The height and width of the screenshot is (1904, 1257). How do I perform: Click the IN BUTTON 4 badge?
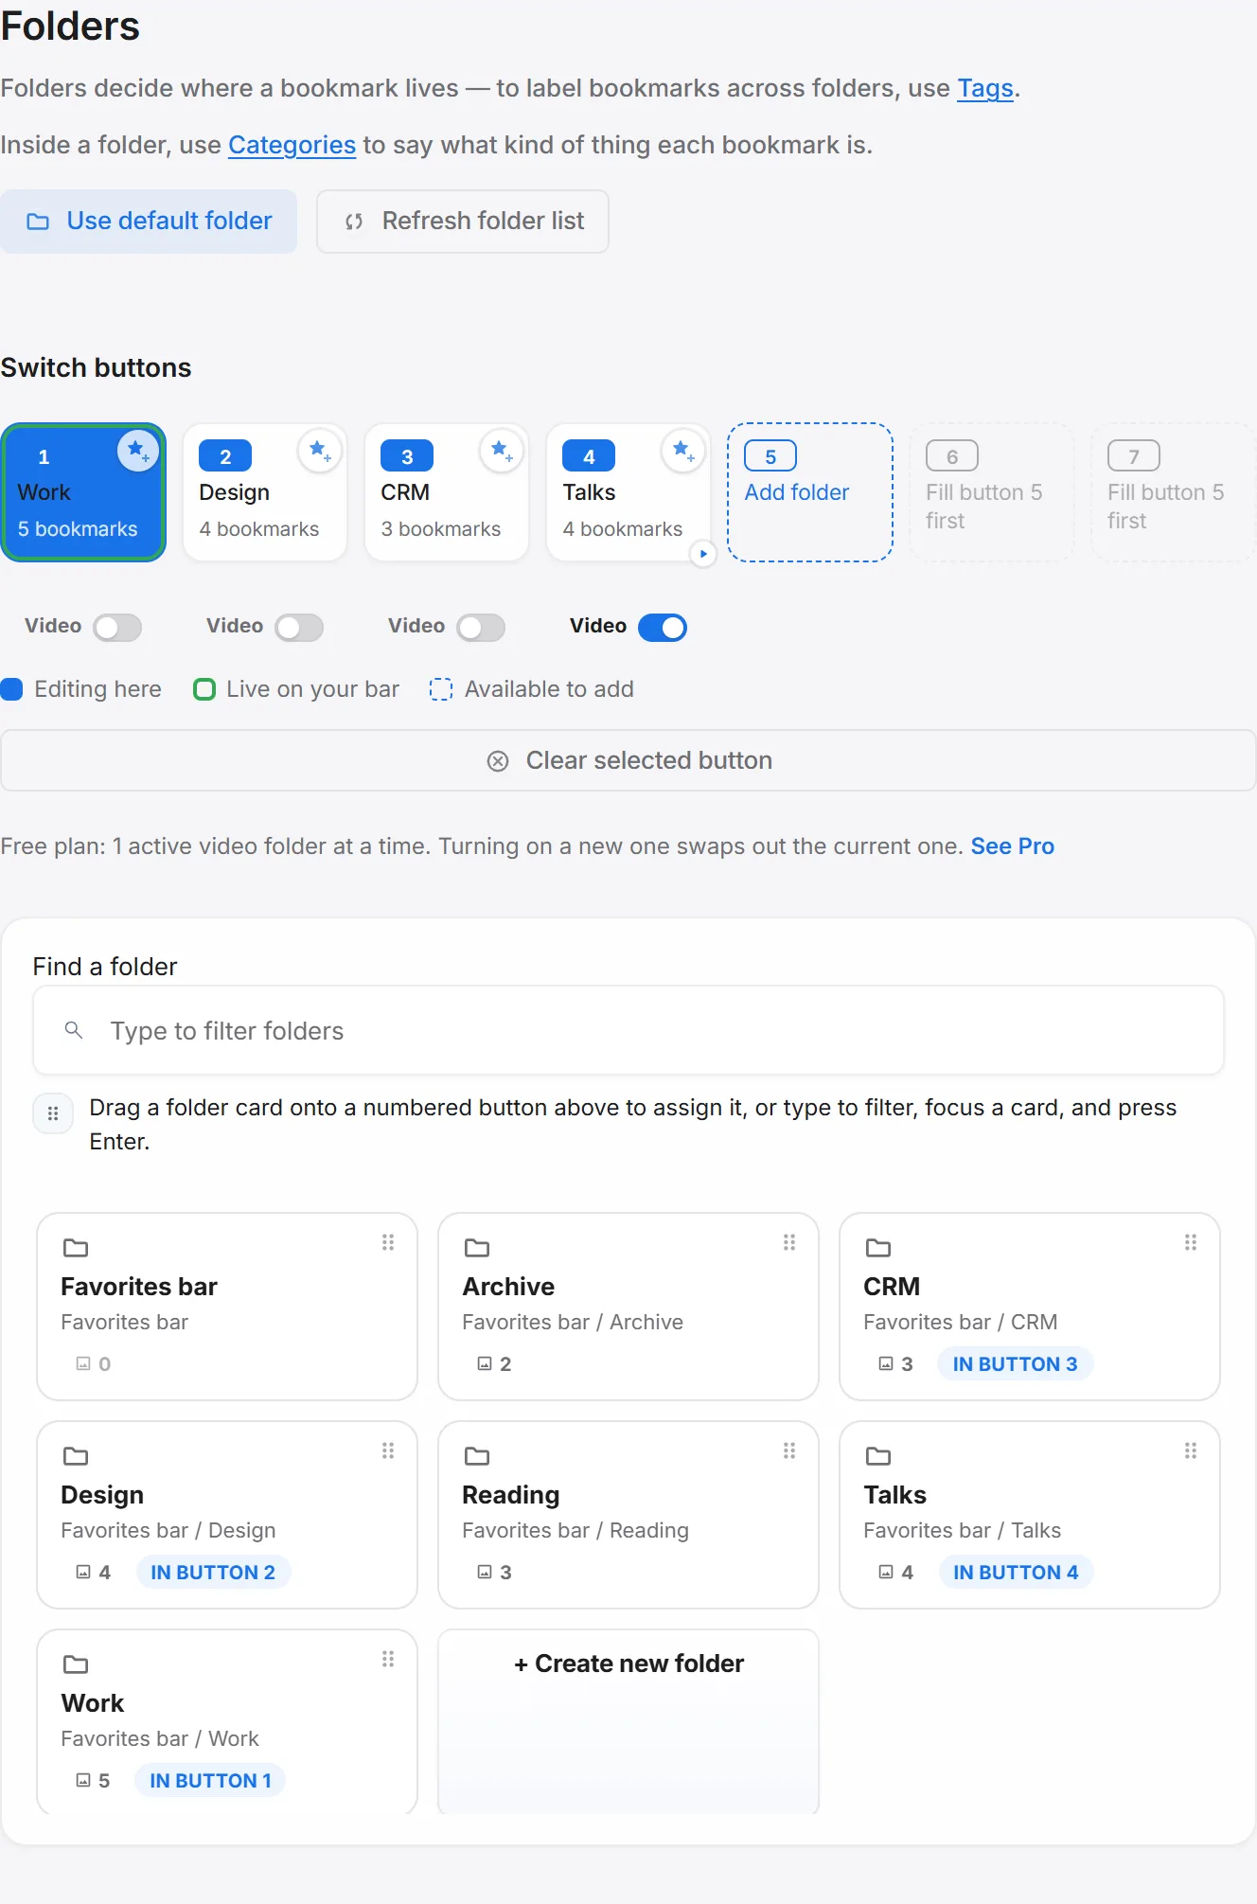1016,1572
